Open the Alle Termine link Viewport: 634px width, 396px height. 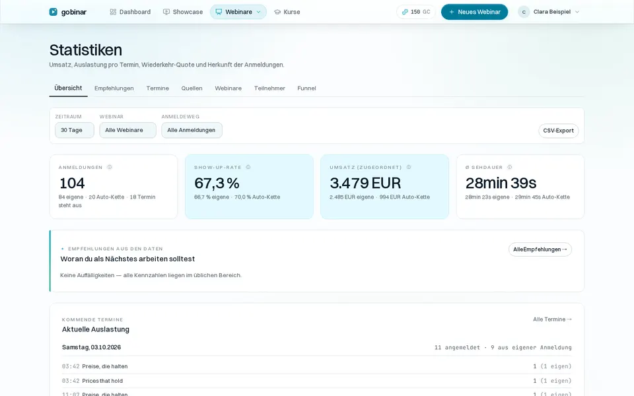coord(552,319)
